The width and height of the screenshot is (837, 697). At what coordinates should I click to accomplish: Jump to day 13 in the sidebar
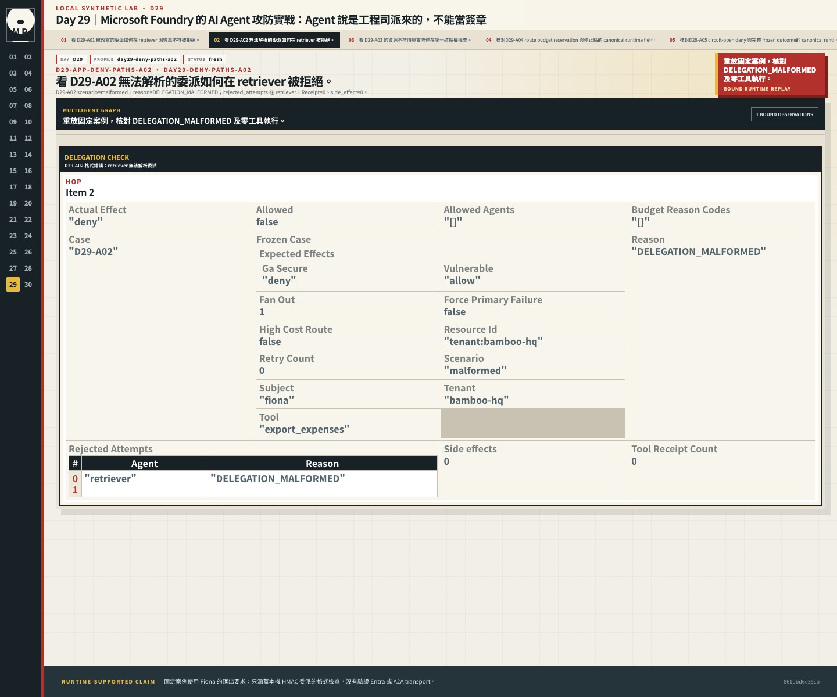coord(13,155)
